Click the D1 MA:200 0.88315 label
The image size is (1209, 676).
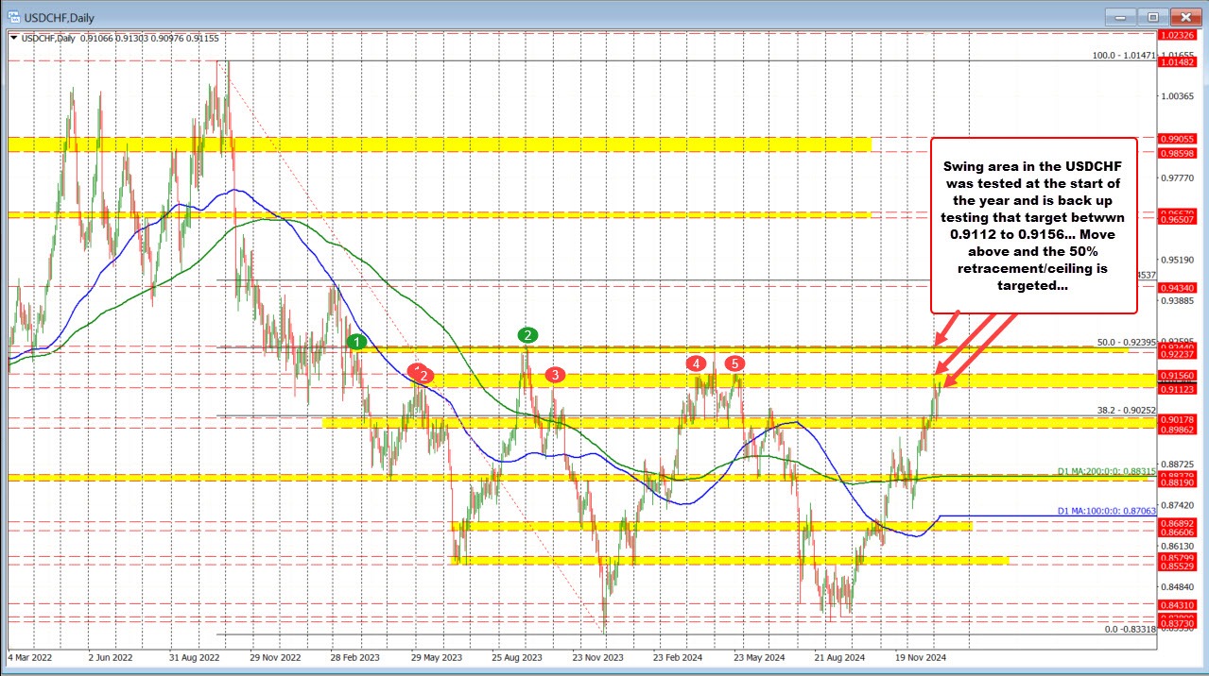1108,470
